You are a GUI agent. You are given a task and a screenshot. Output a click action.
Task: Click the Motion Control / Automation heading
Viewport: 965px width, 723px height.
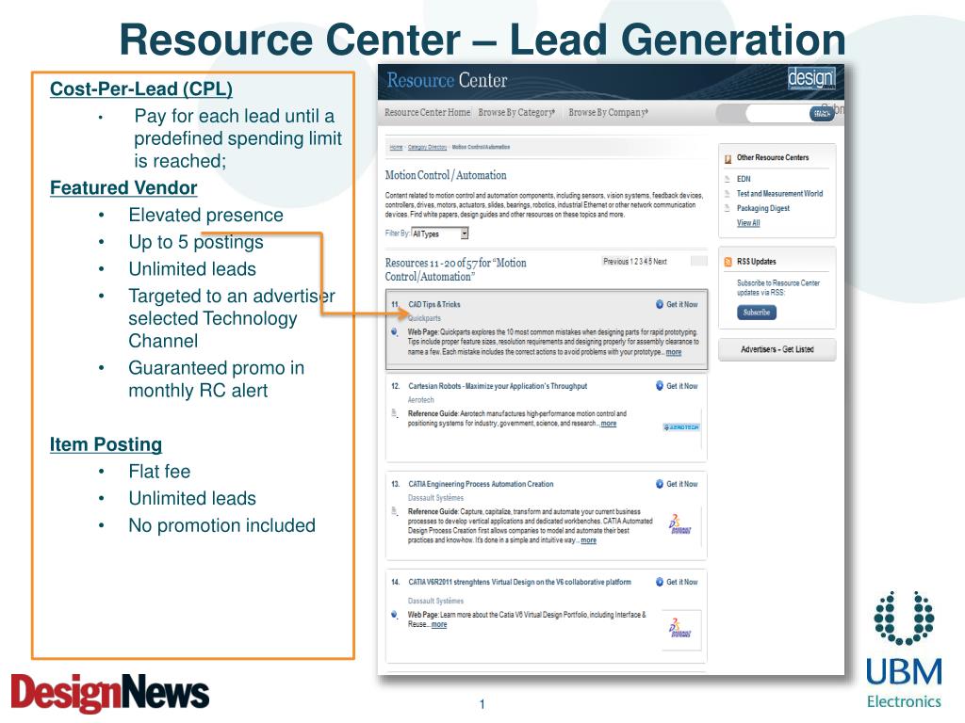(446, 175)
